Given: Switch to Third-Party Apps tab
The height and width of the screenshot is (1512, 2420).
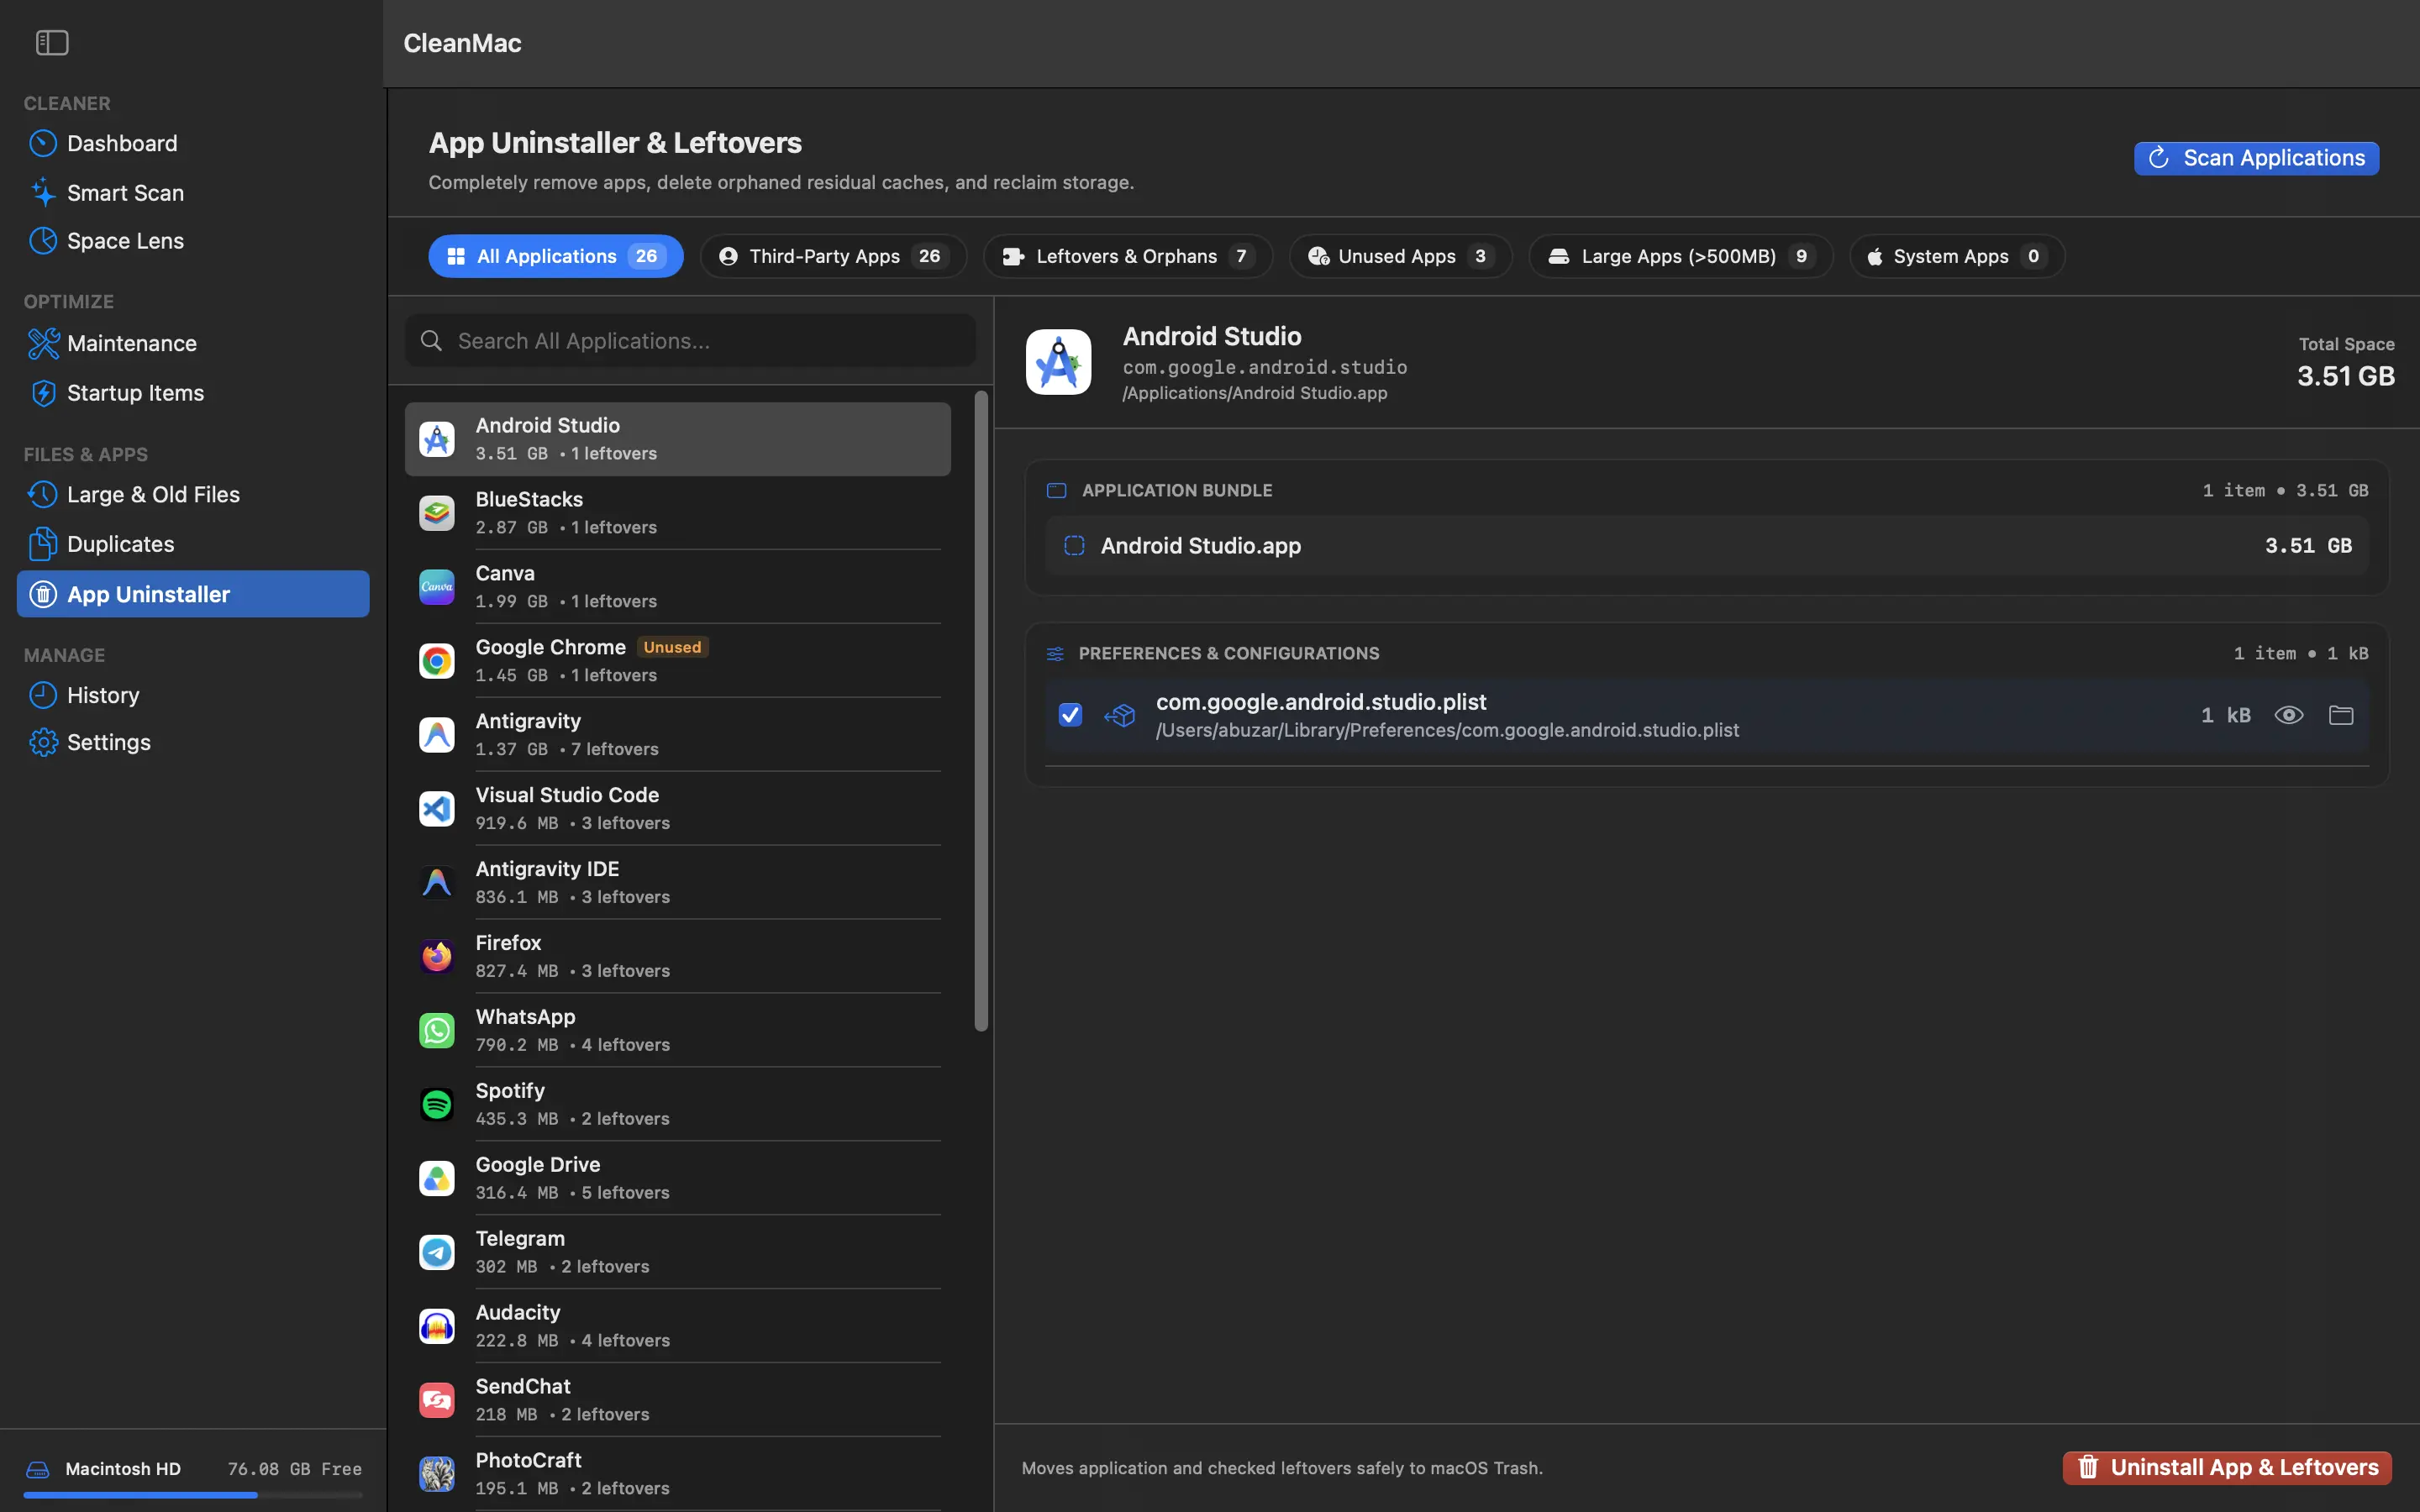Looking at the screenshot, I should click(x=833, y=256).
